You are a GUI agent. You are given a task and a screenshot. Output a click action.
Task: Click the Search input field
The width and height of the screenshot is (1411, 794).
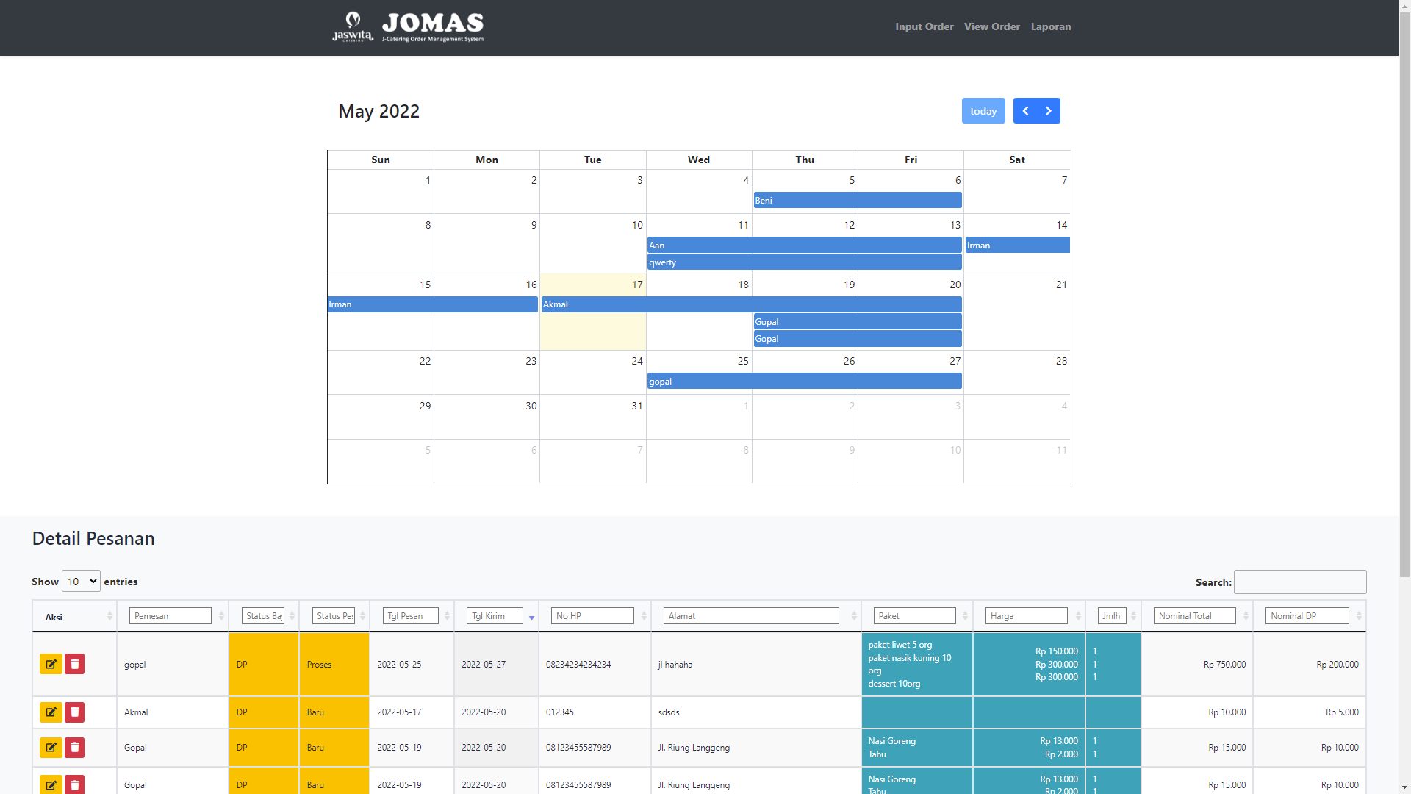1299,582
